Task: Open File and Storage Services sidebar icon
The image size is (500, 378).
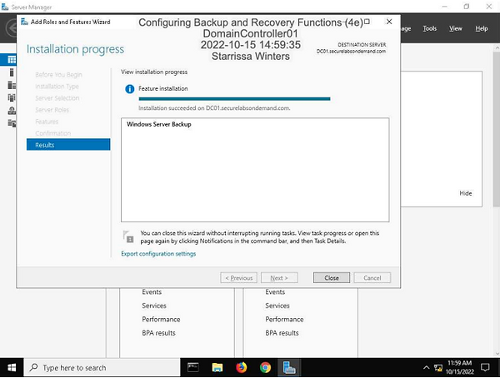Action: point(11,123)
